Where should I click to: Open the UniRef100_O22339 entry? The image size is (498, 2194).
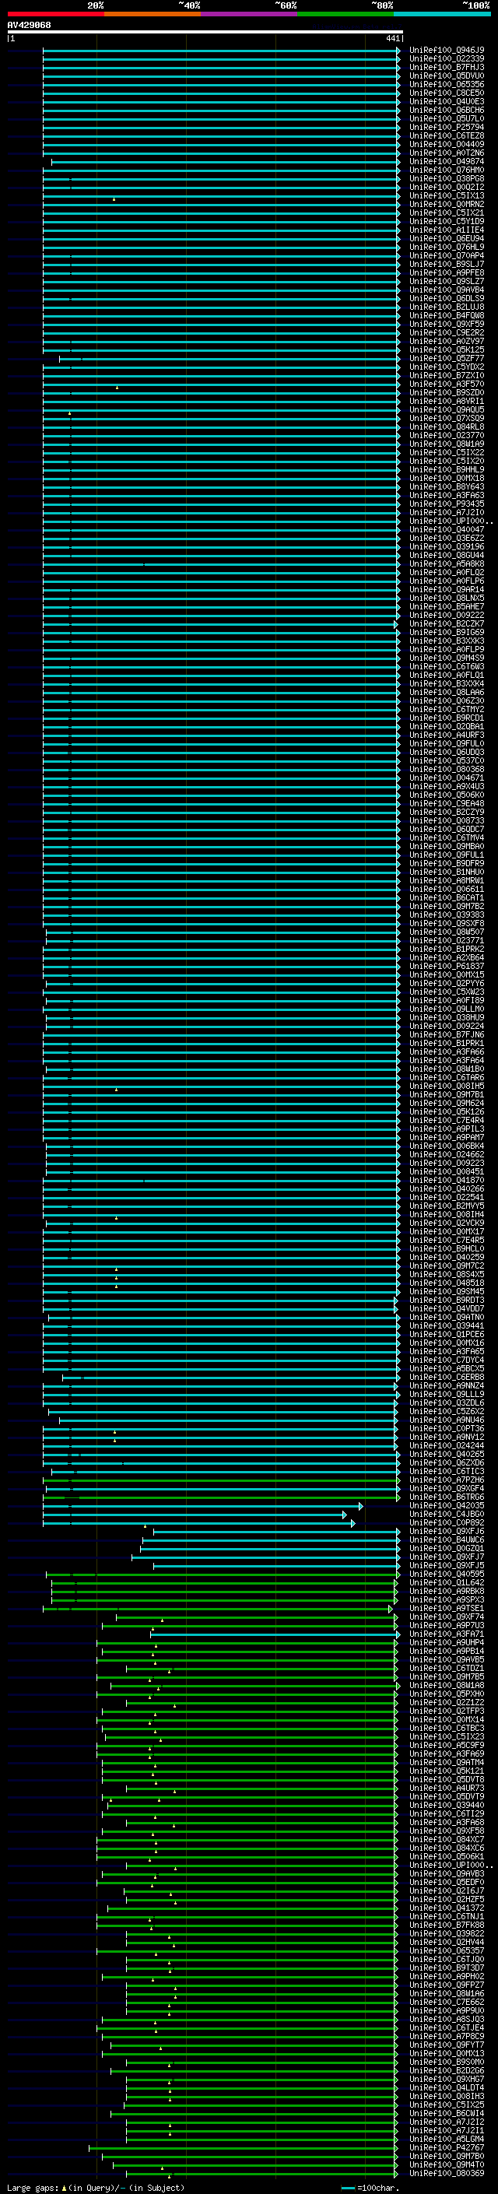[446, 59]
